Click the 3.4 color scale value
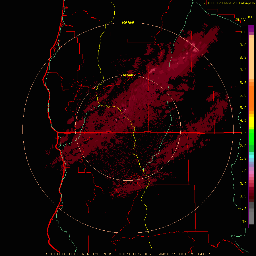 pyautogui.click(x=243, y=133)
